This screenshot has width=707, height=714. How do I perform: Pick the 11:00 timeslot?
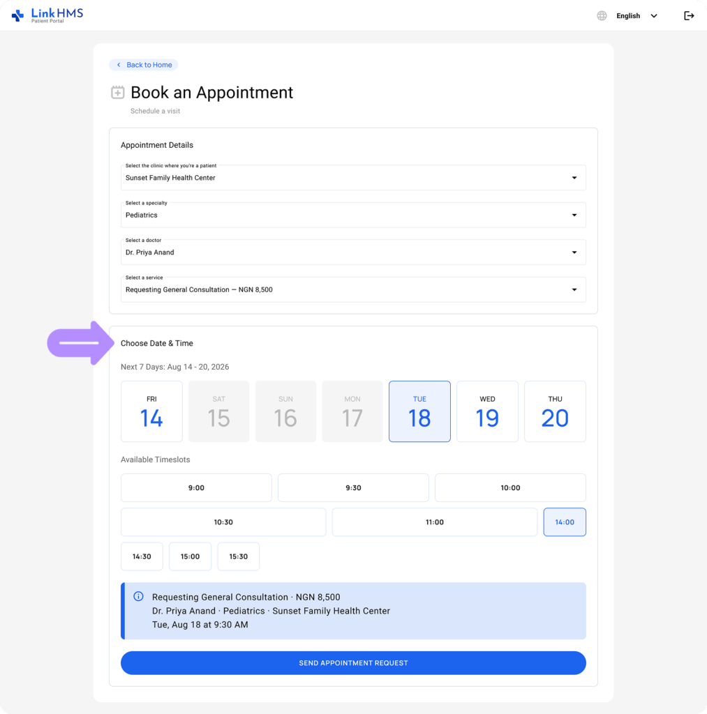[x=435, y=522]
